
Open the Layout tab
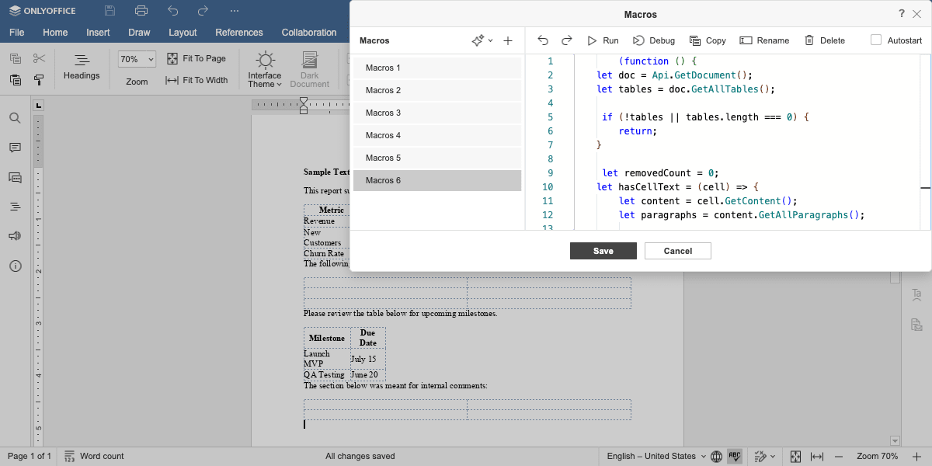pyautogui.click(x=183, y=33)
